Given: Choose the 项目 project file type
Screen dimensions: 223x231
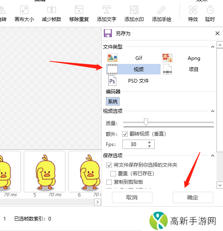Looking at the screenshot, I should pyautogui.click(x=189, y=69).
